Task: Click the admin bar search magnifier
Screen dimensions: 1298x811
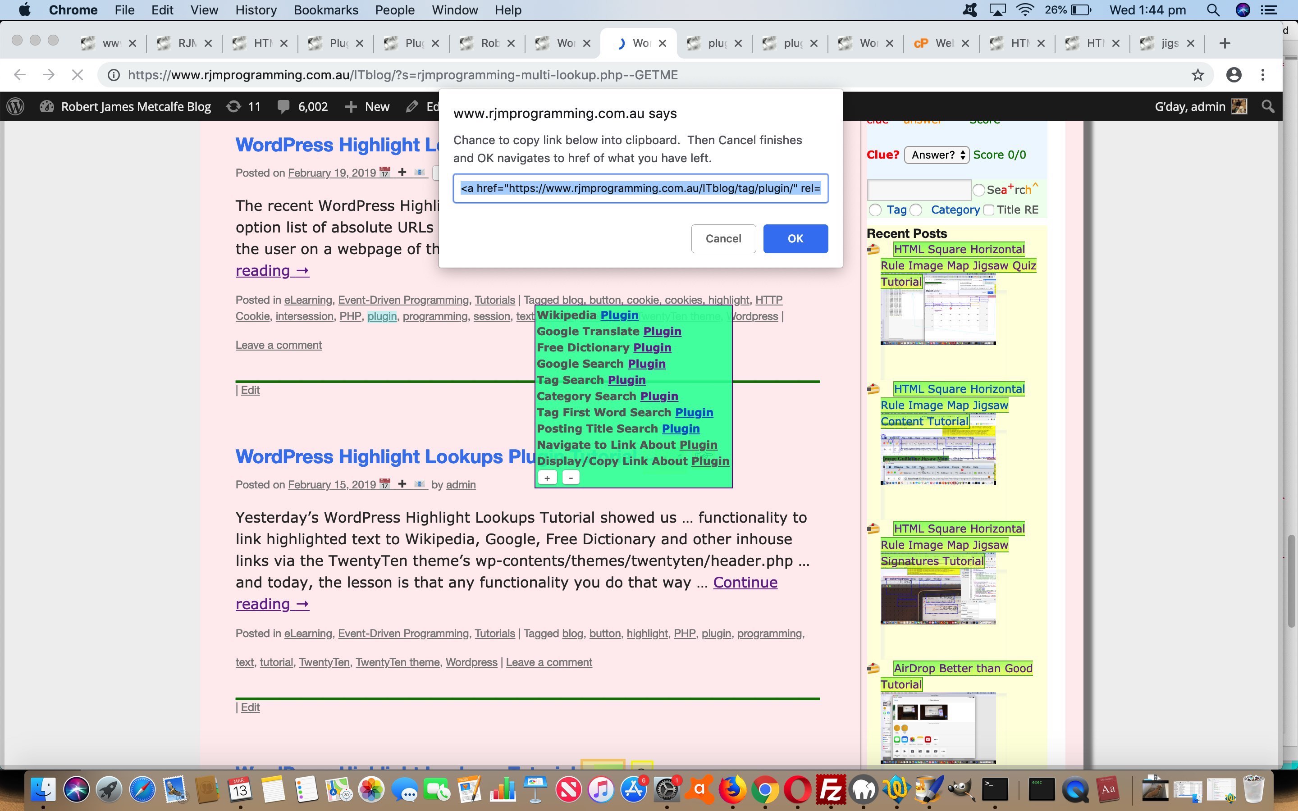Action: 1268,107
